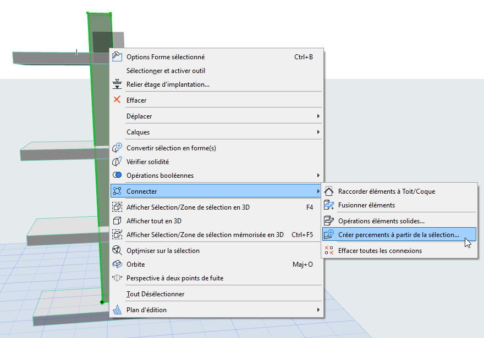This screenshot has height=338, width=484.
Task: Open the Calques submenu
Action: [x=217, y=132]
